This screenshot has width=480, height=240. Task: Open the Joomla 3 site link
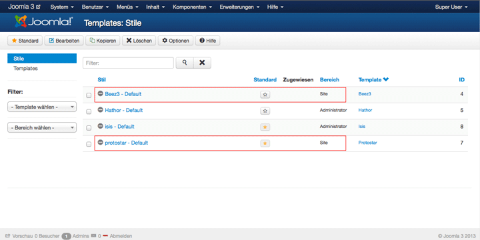click(x=24, y=7)
